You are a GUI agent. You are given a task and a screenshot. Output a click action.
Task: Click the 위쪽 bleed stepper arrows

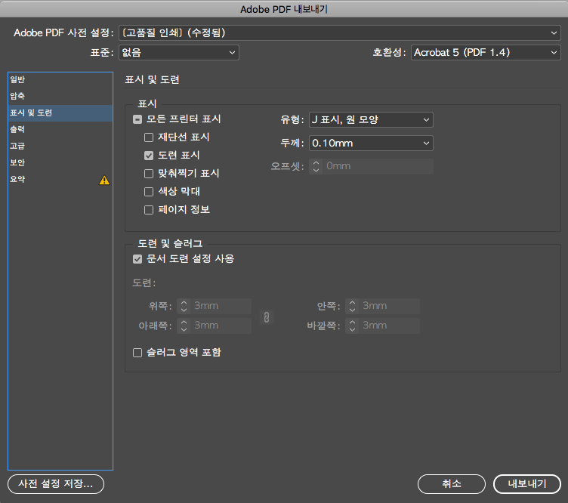click(x=184, y=306)
